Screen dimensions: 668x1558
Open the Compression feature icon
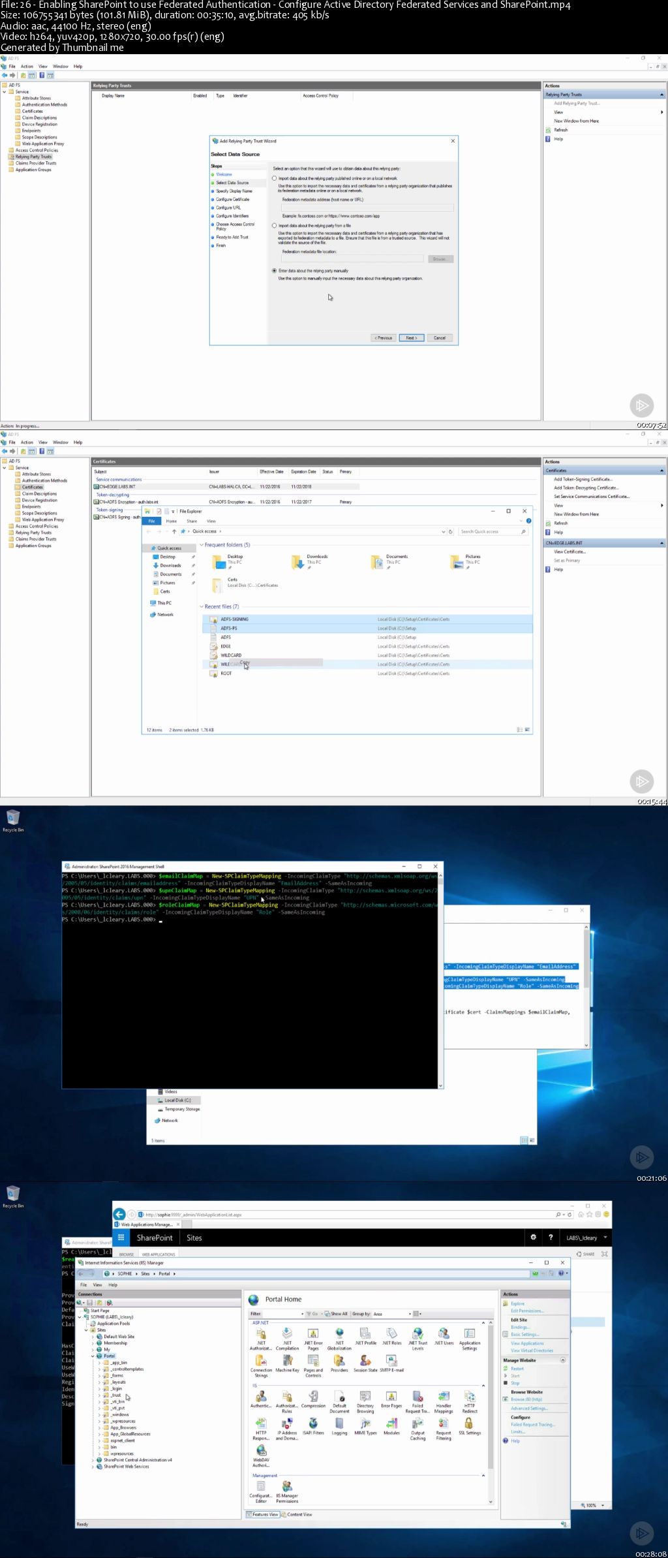313,1399
